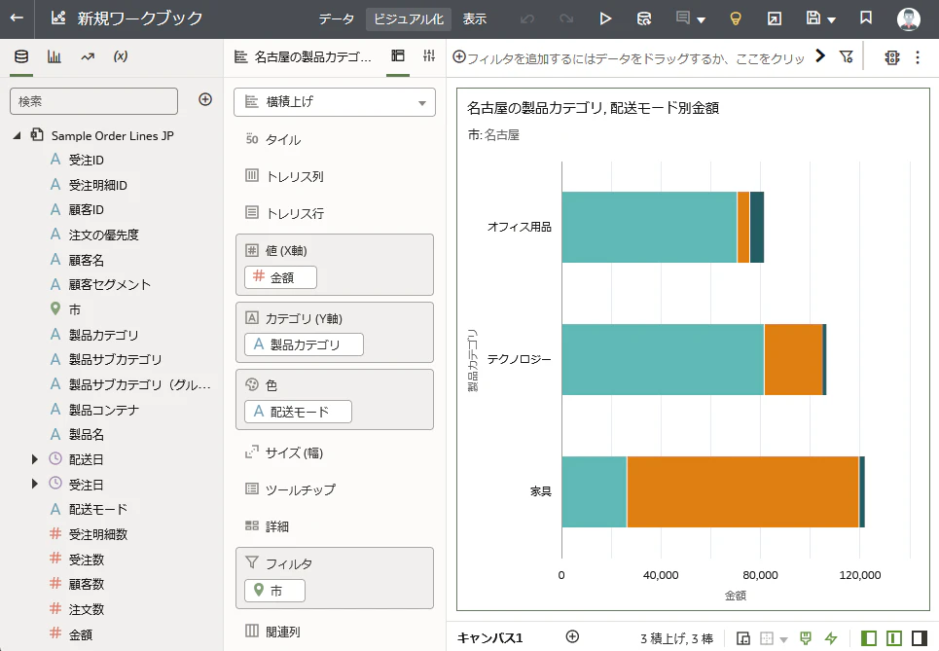This screenshot has height=651, width=939.
Task: Select the キャンバス1 canvas tab
Action: [489, 637]
